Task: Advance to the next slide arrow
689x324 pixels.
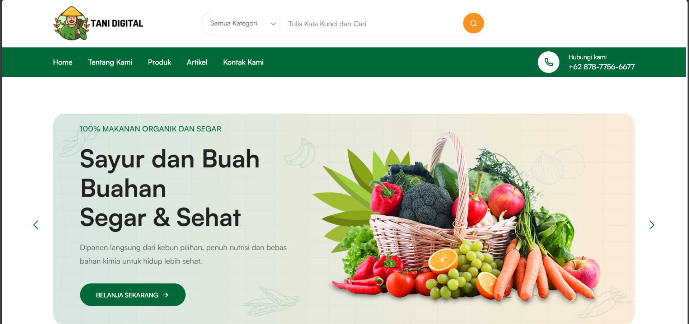Action: (x=652, y=225)
